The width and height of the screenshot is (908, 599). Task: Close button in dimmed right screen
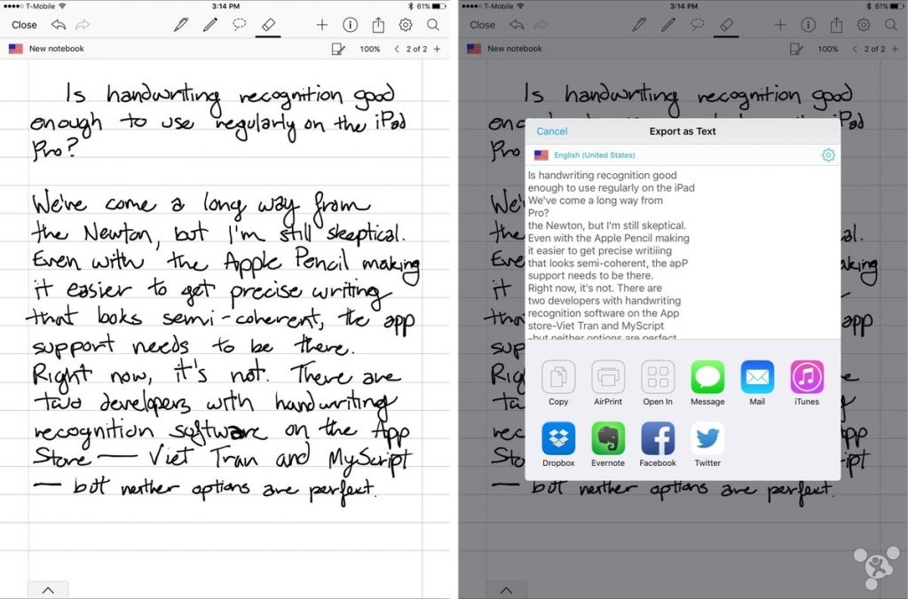482,25
